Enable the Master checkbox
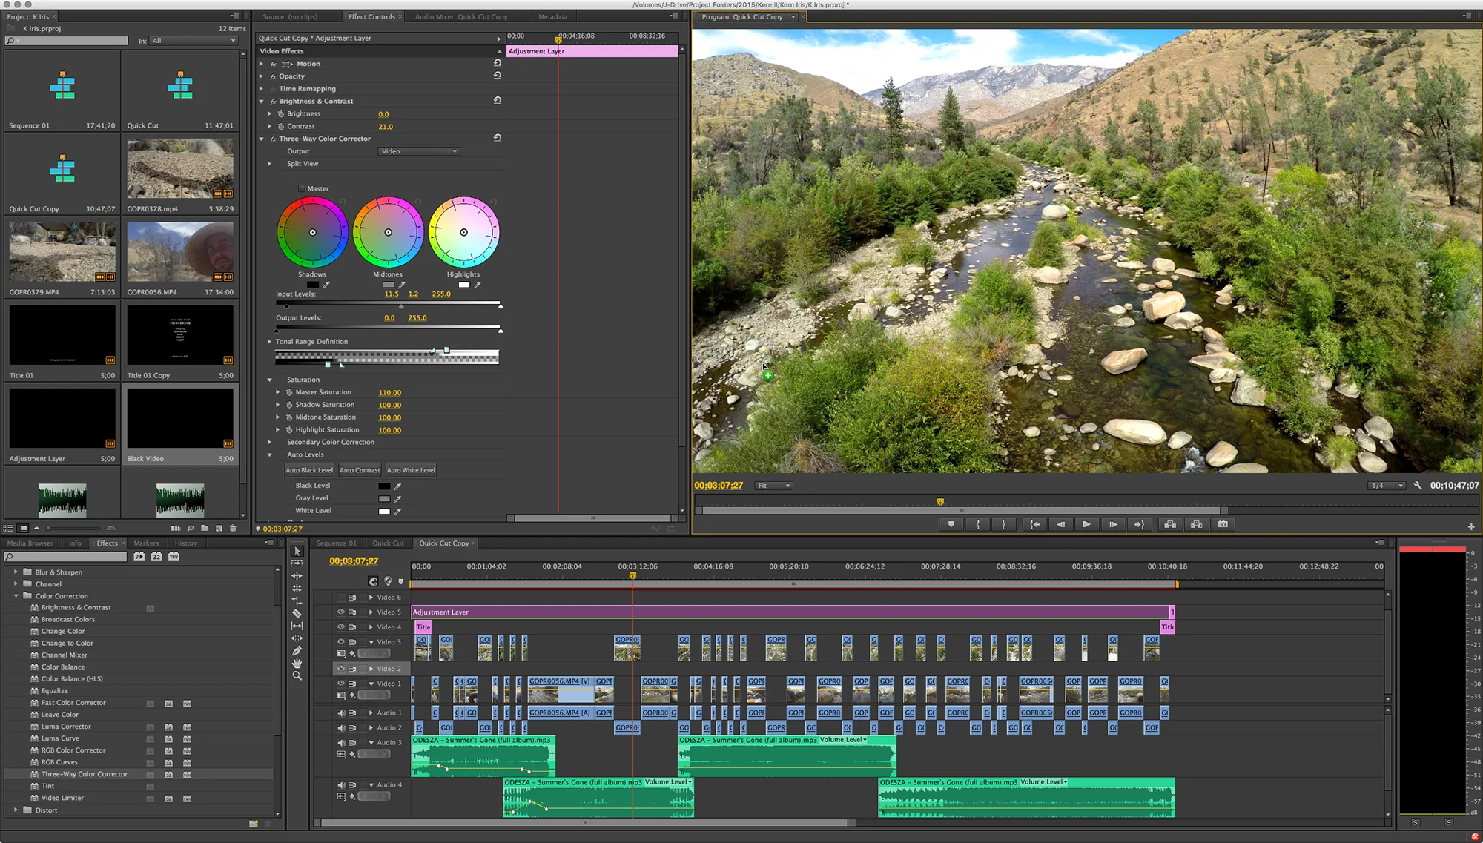Screen dimensions: 1483x843 coord(302,189)
